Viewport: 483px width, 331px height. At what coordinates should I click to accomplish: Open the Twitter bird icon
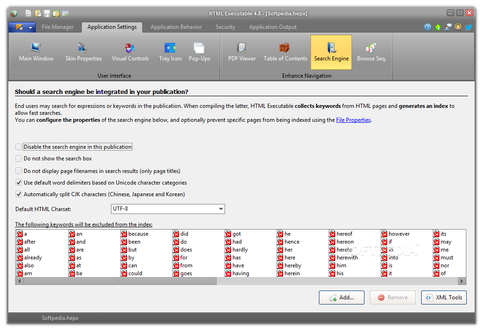click(x=469, y=27)
